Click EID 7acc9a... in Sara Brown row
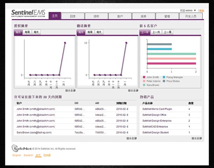The image size is (214, 168). click(80, 133)
